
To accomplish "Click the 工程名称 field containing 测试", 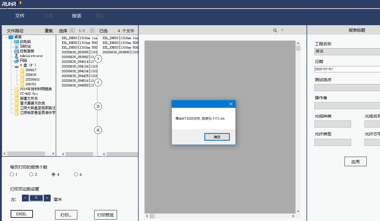I will tap(347, 51).
